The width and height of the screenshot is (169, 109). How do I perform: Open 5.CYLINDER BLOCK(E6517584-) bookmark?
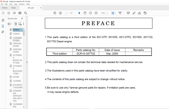tap(17, 70)
